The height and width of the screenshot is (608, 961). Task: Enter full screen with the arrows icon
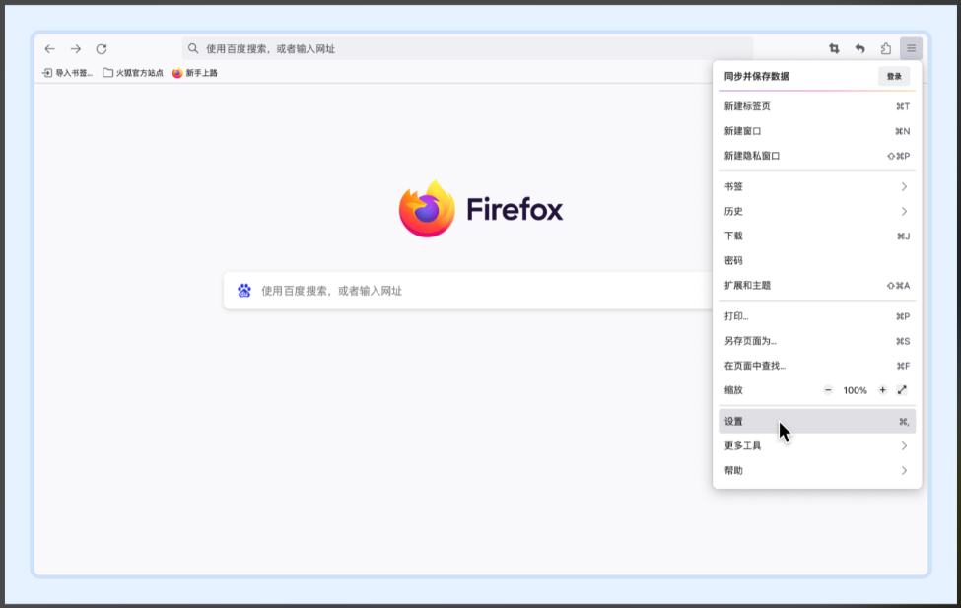[902, 390]
